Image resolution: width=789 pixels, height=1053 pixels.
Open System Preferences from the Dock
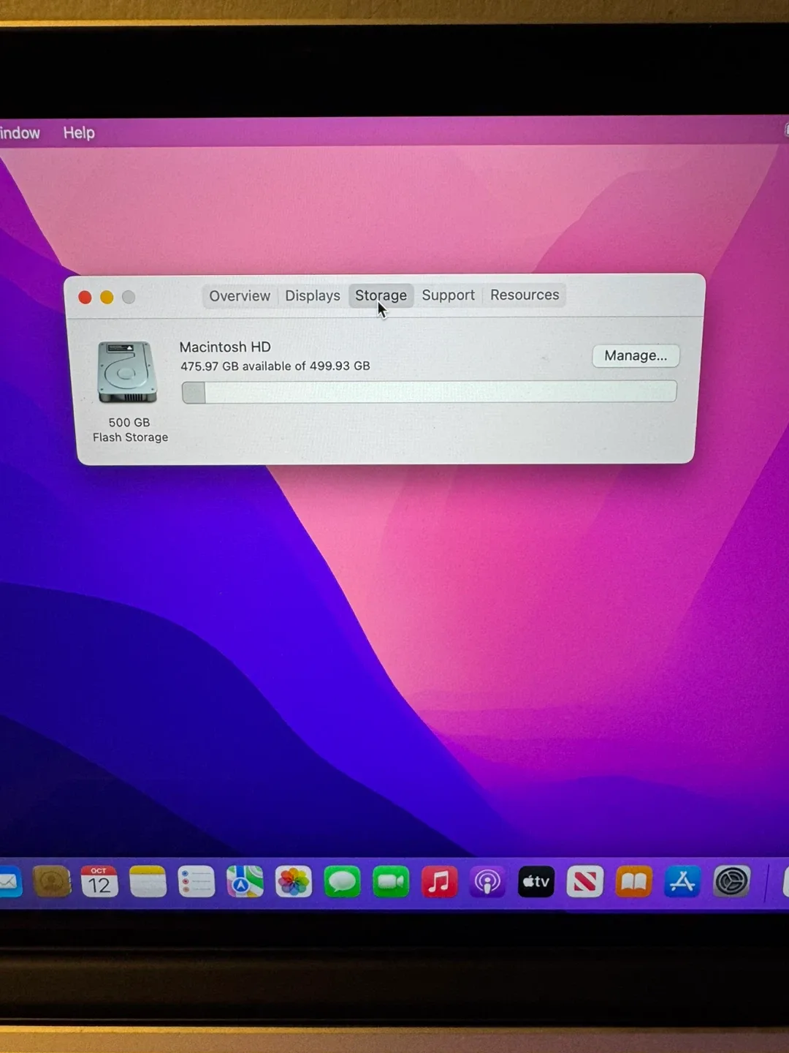point(731,882)
